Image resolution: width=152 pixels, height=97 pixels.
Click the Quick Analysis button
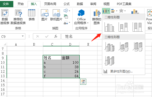(x=83, y=82)
